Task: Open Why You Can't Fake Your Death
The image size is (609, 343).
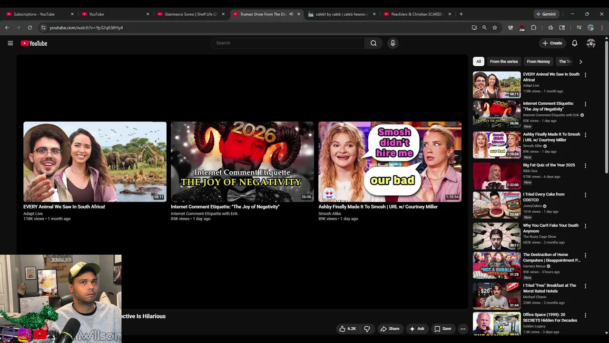Action: point(550,228)
